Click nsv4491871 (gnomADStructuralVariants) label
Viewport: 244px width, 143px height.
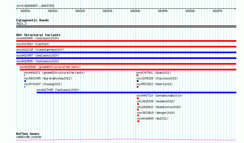[x=54, y=73]
